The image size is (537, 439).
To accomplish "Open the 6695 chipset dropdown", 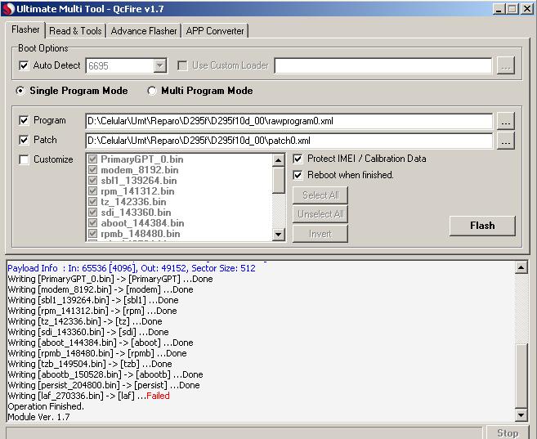I will pyautogui.click(x=159, y=65).
